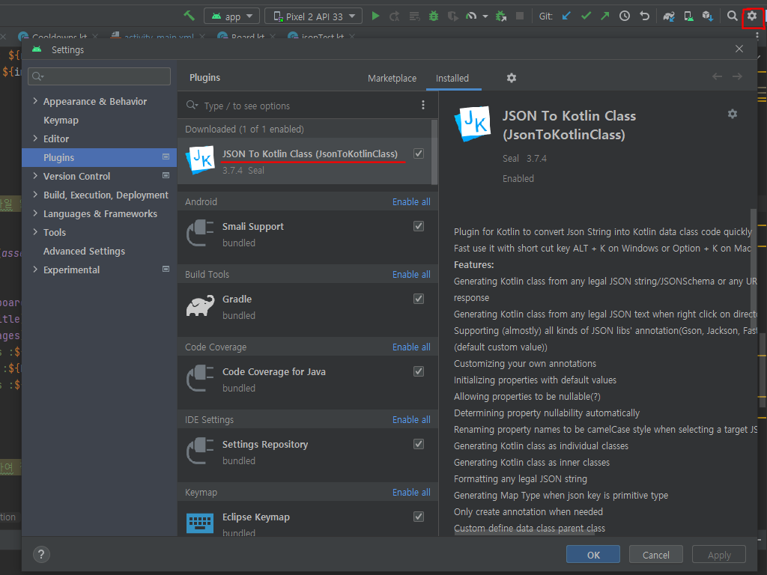Screen dimensions: 767x575
Task: Click the Git Rollback undo arrow icon
Action: [x=645, y=16]
